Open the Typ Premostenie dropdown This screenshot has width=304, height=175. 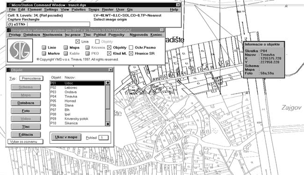(31, 79)
